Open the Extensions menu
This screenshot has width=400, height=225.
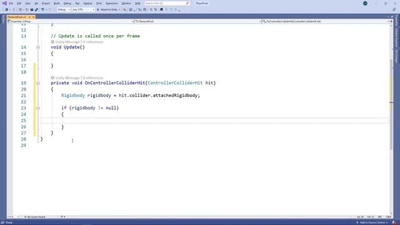coord(112,3)
